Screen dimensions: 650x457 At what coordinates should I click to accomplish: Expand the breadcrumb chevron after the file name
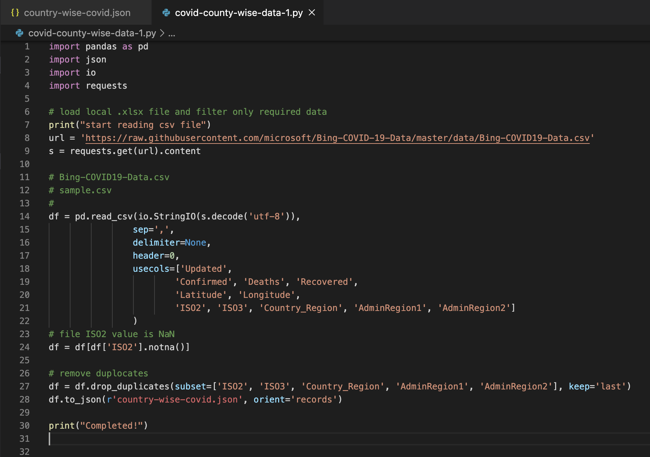[162, 33]
